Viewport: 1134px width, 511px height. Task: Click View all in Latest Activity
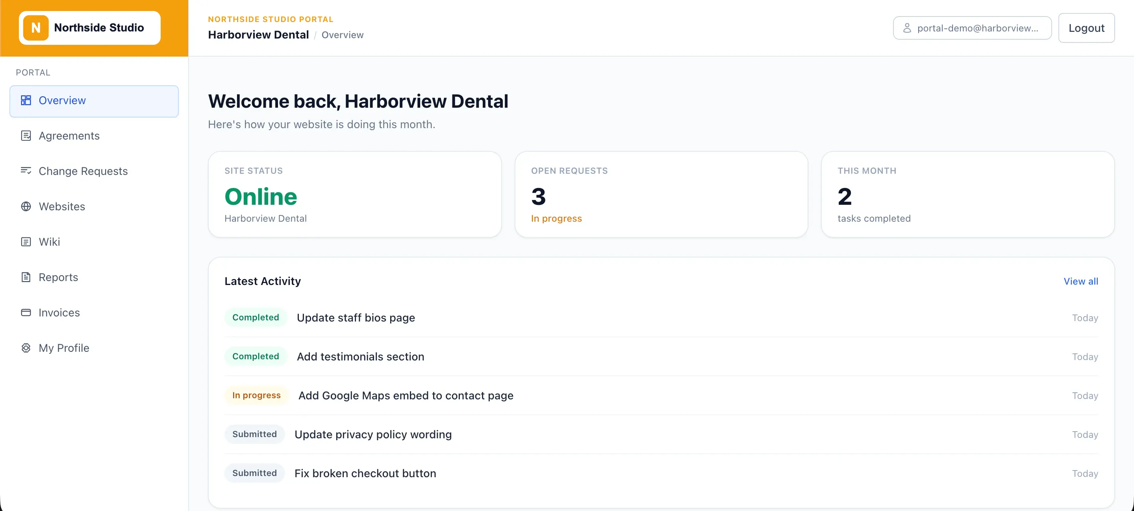point(1081,281)
